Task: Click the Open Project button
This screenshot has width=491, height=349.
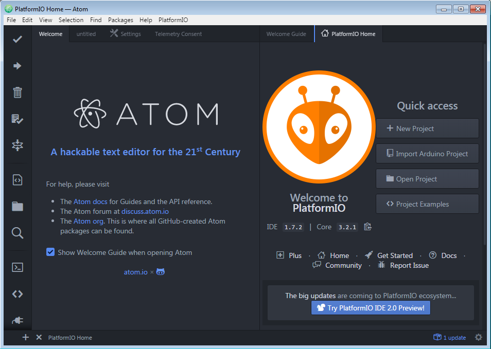Action: 427,179
